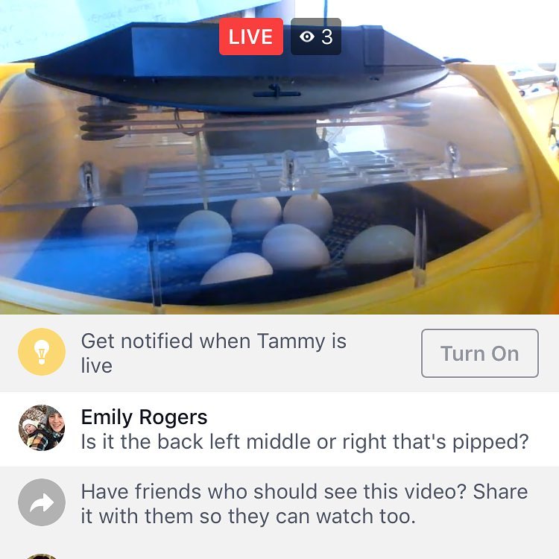
Task: Tap the partially visible avatar at bottom
Action: click(x=42, y=557)
